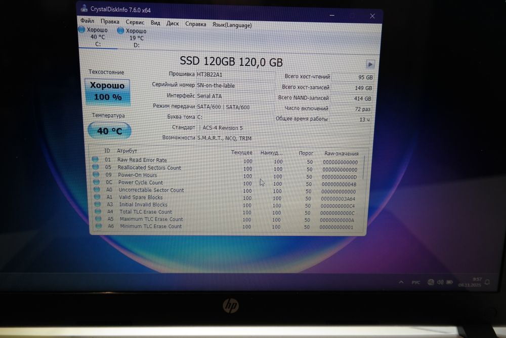Select the Power-On Hours row
Viewport: 506px width, 338px height.
(x=226, y=175)
